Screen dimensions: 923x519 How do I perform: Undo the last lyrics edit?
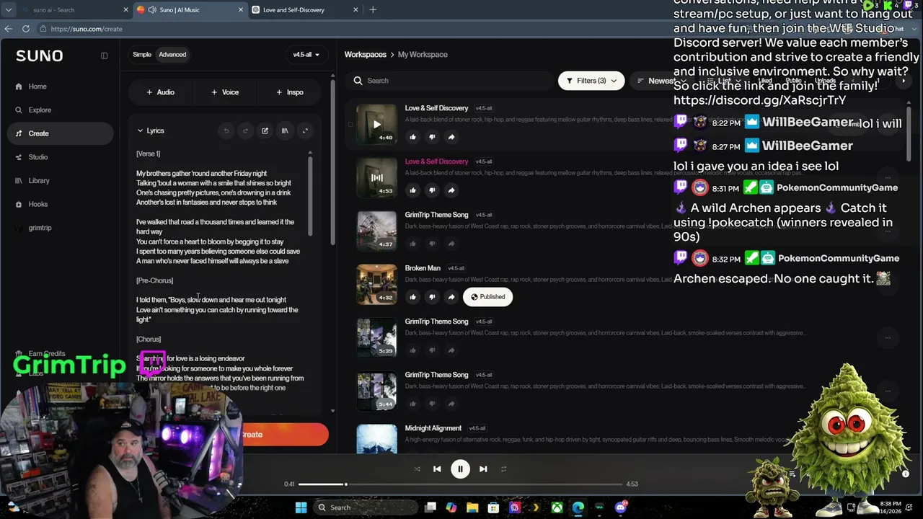tap(226, 130)
